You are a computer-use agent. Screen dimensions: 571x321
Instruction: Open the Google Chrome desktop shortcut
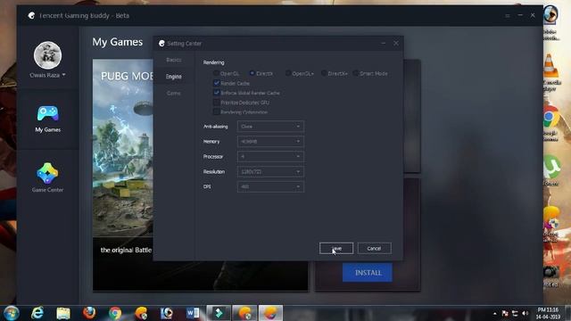coord(551,123)
